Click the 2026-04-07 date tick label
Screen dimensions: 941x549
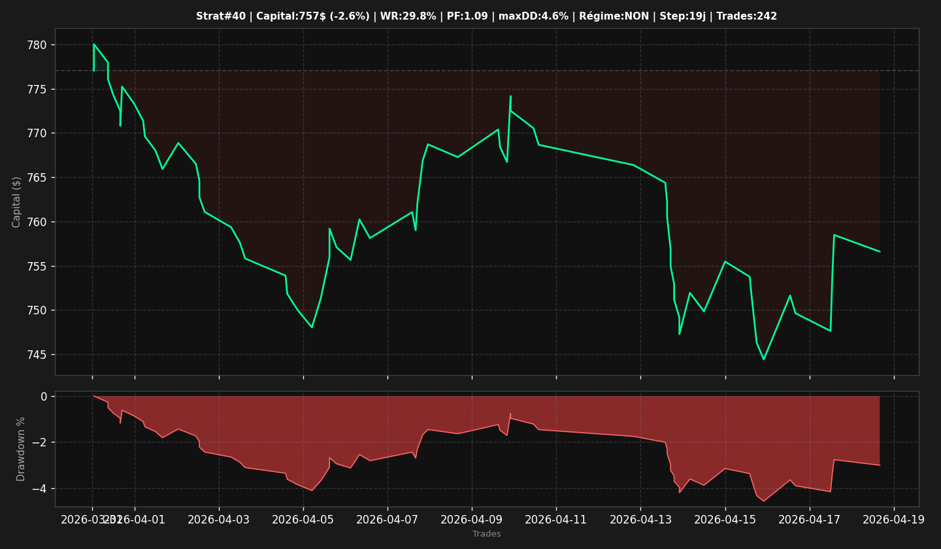click(x=388, y=520)
